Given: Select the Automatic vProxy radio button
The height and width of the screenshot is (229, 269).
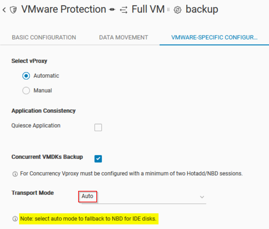Looking at the screenshot, I should click(26, 76).
